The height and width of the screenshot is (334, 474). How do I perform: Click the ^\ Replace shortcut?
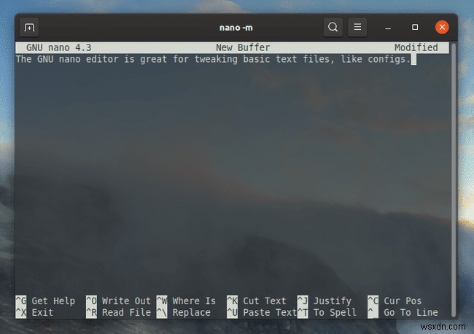click(184, 312)
